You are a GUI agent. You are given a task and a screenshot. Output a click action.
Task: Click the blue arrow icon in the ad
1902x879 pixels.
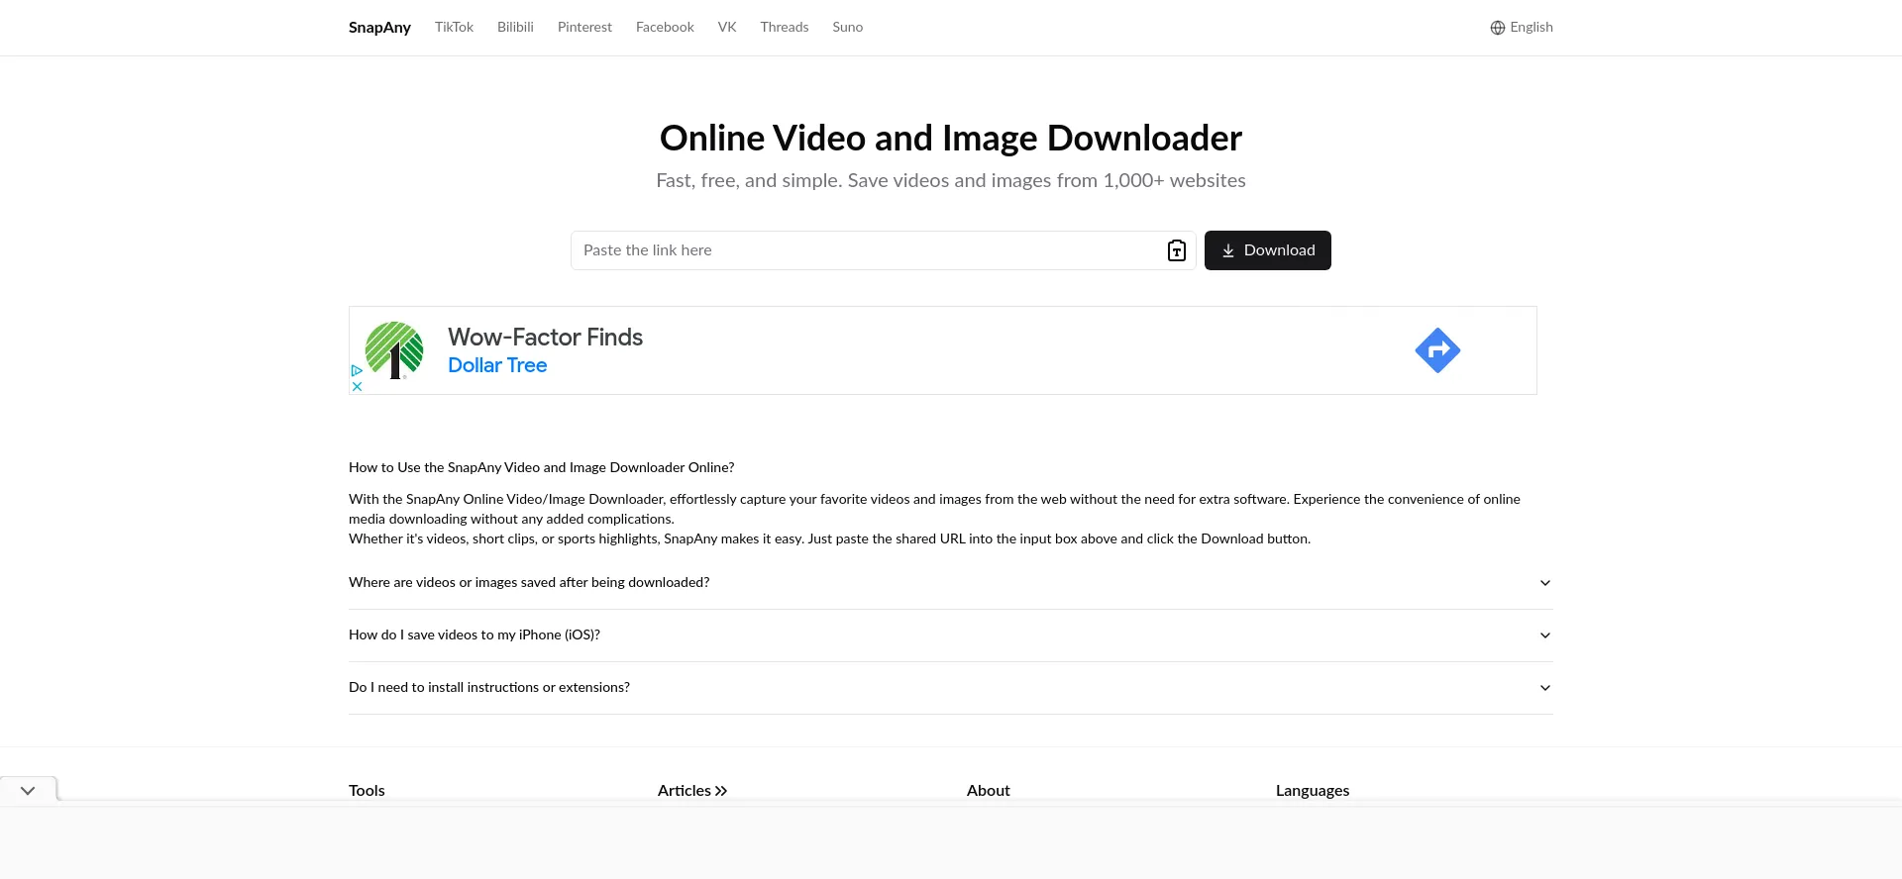pyautogui.click(x=1437, y=350)
